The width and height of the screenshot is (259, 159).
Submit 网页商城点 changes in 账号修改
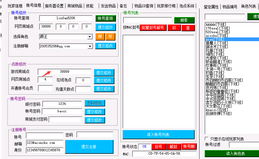105,27
